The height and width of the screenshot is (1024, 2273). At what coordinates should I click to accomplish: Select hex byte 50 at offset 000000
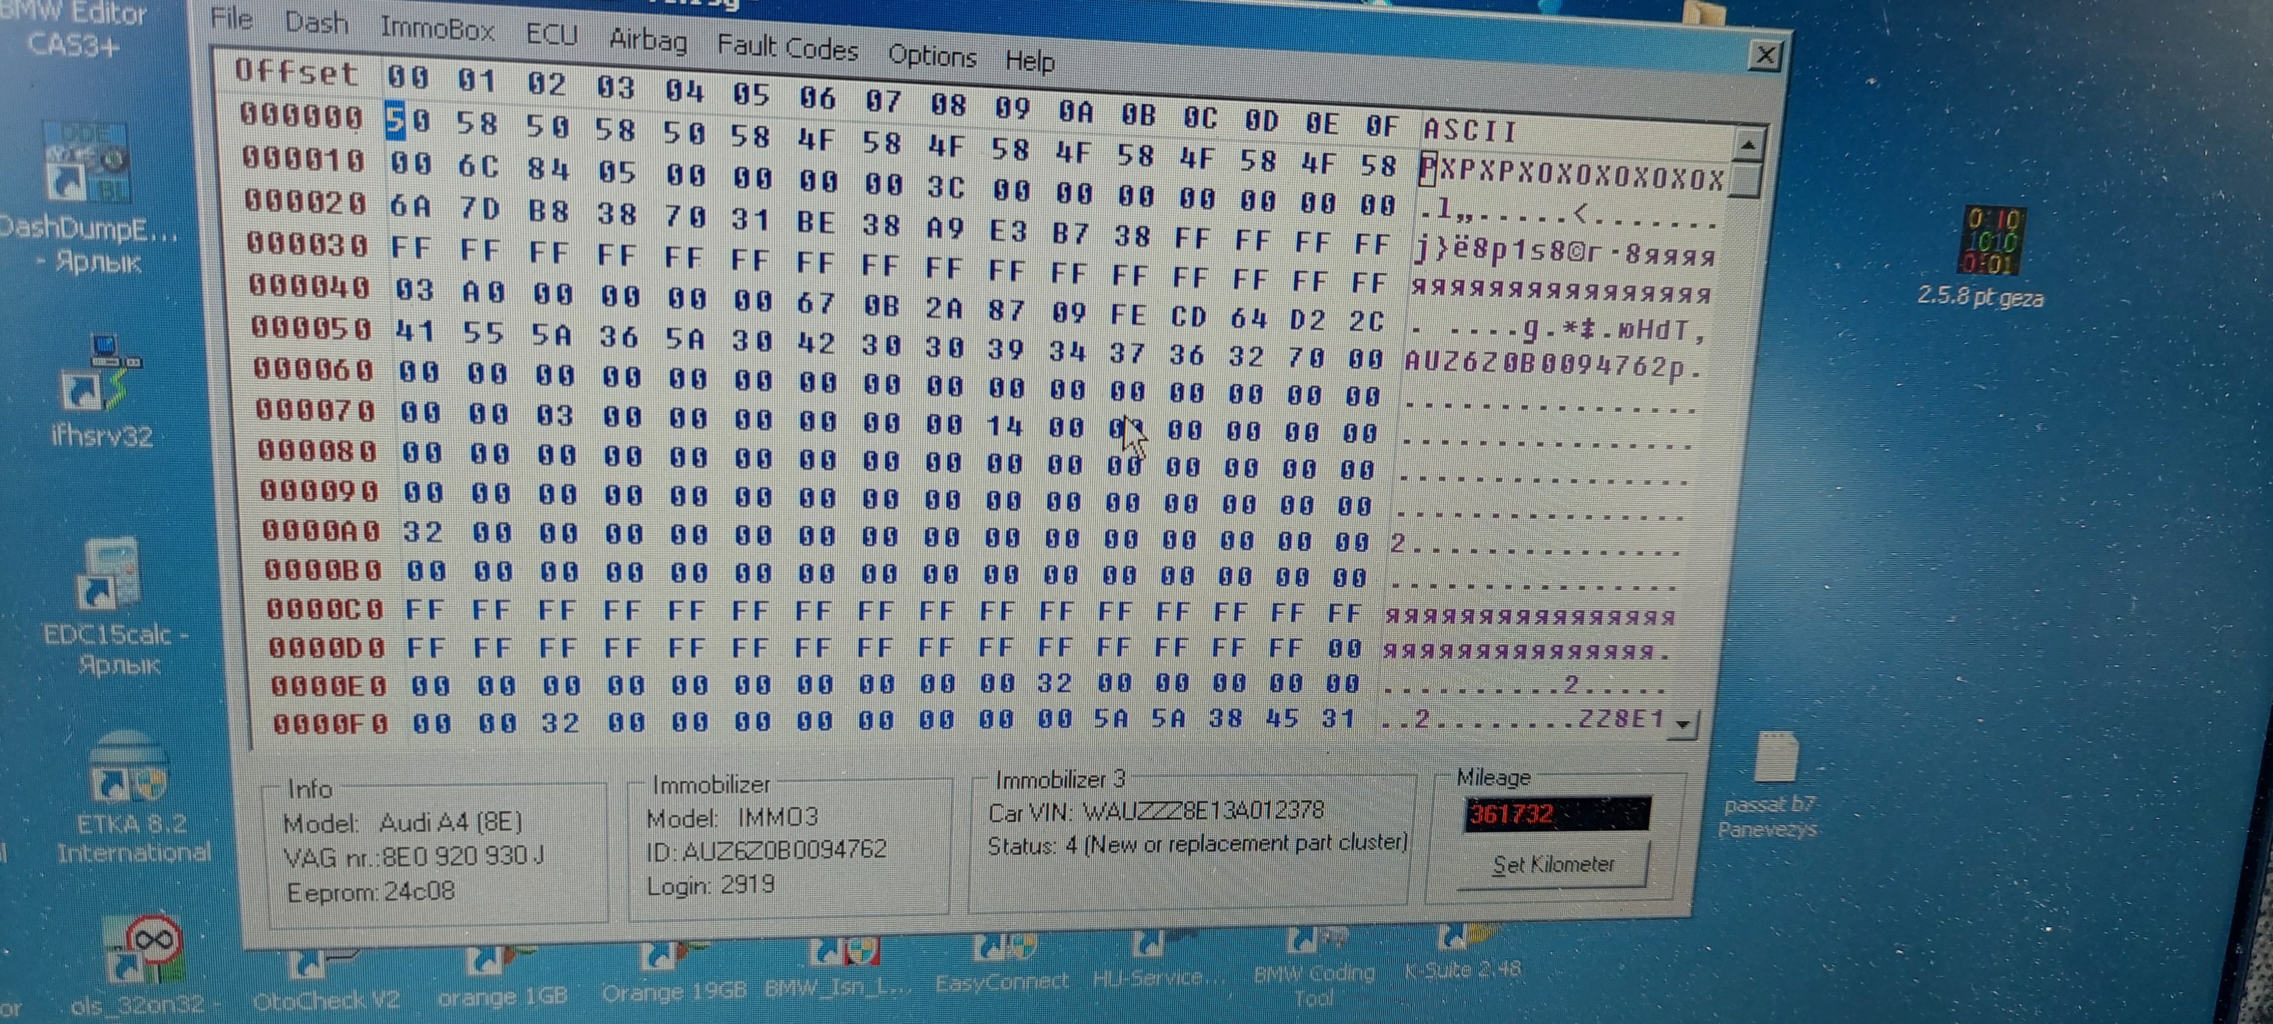(x=407, y=121)
